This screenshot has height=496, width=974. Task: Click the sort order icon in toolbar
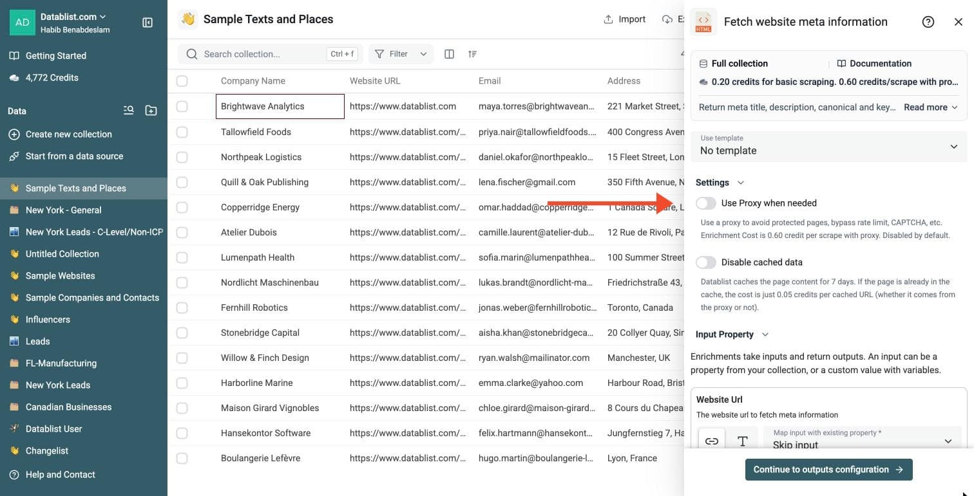click(x=472, y=54)
